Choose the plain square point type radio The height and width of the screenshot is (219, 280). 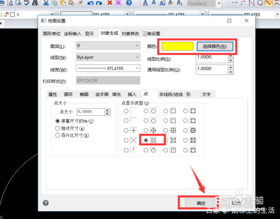pyautogui.click(x=166, y=111)
